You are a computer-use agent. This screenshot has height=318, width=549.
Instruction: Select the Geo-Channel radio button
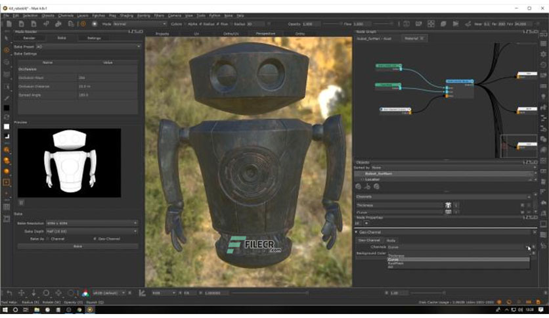point(95,239)
